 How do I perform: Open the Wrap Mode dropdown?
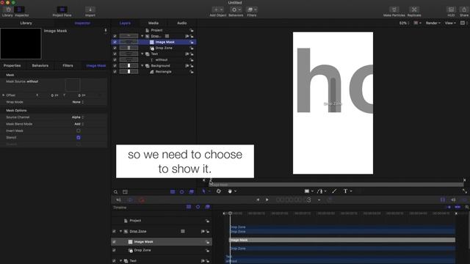point(78,102)
